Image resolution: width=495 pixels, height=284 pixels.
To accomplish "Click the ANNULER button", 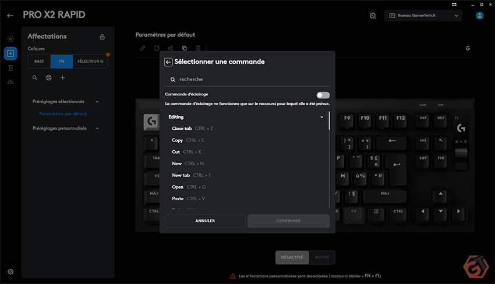I will click(205, 221).
